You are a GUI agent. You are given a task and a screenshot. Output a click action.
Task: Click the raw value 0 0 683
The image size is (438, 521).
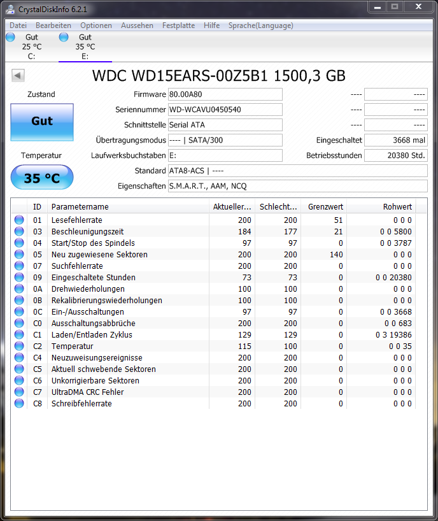click(x=398, y=324)
